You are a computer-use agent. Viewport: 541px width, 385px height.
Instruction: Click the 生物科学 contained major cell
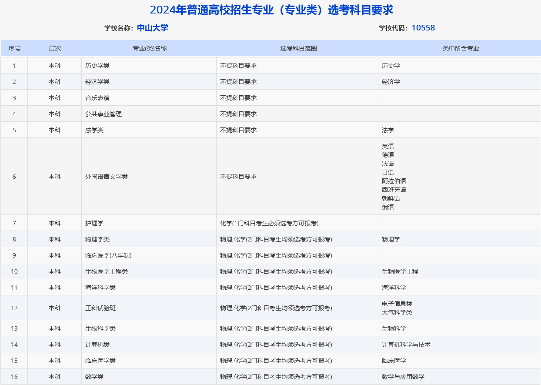click(x=459, y=328)
